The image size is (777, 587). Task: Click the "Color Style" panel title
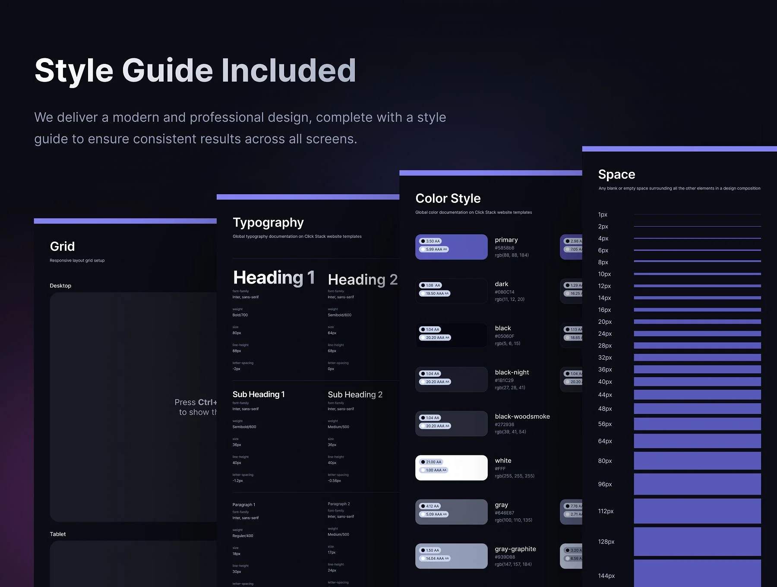pyautogui.click(x=448, y=199)
